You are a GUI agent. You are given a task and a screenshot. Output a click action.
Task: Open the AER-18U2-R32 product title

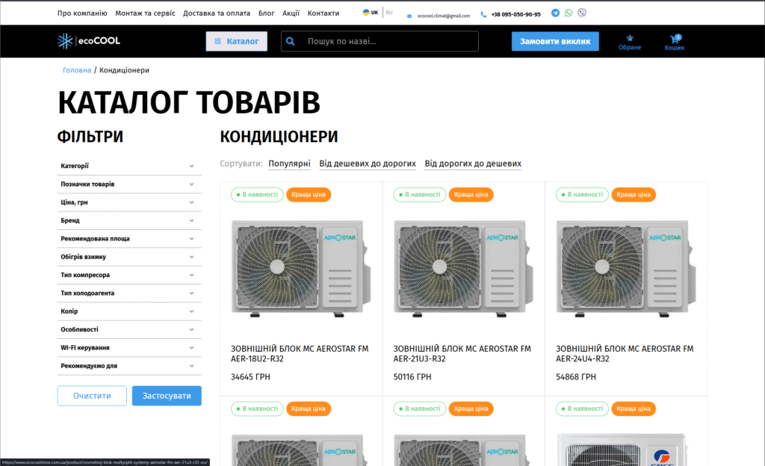(x=300, y=354)
